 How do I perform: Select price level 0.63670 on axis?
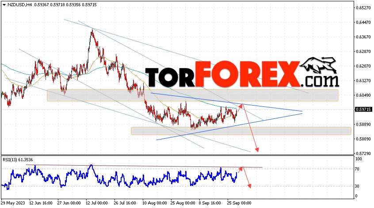(363, 37)
